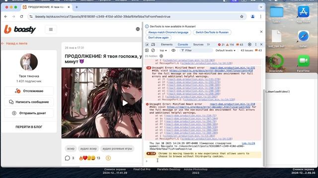
Task: Click the 43 Issues counter
Action: point(251,50)
